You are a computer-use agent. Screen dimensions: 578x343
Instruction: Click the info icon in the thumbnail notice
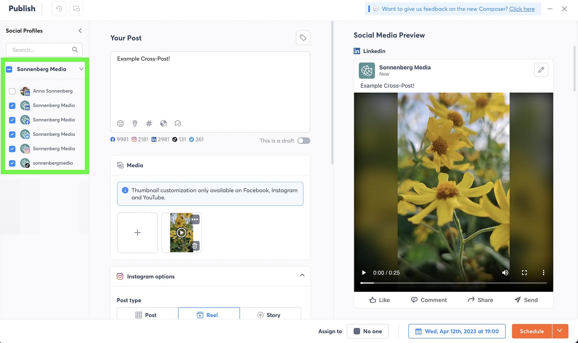pyautogui.click(x=125, y=190)
